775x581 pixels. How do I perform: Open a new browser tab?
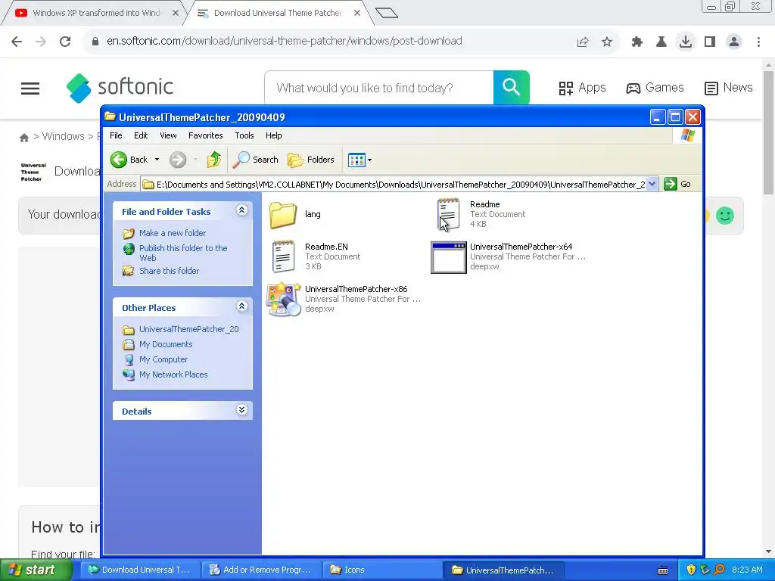point(387,13)
